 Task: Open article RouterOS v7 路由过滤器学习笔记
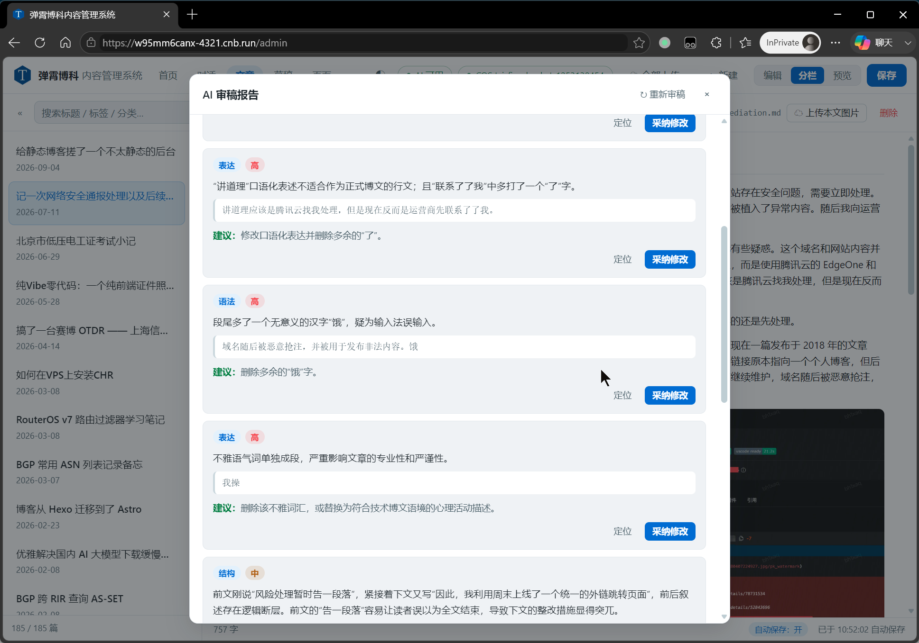click(96, 426)
